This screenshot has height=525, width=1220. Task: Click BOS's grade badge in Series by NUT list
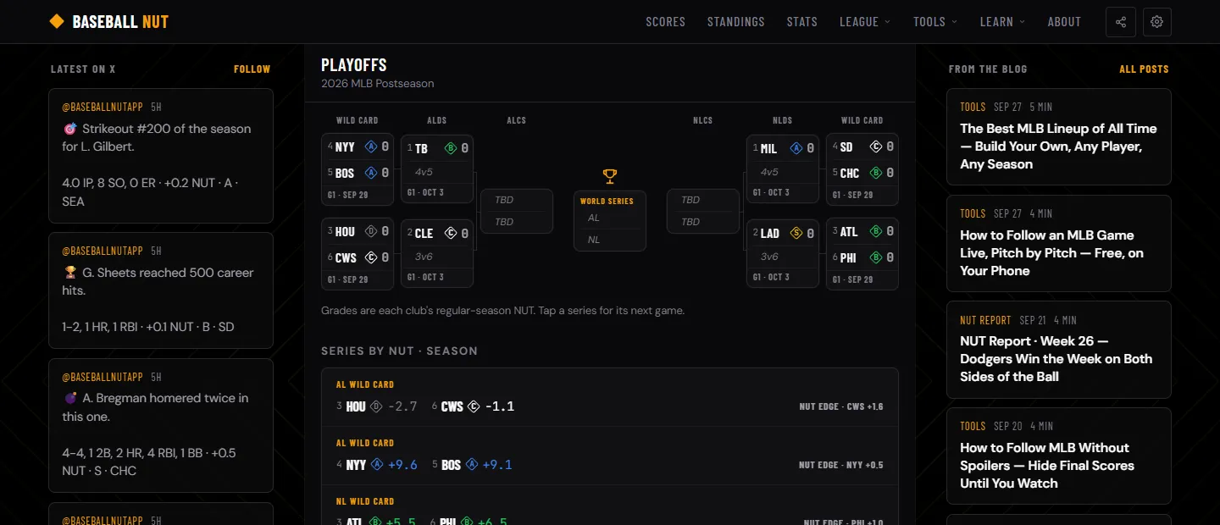[x=472, y=465]
